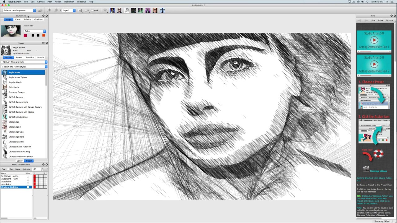The image size is (397, 223).
Task: Close the Paint Action Sequence panel
Action: point(47,164)
